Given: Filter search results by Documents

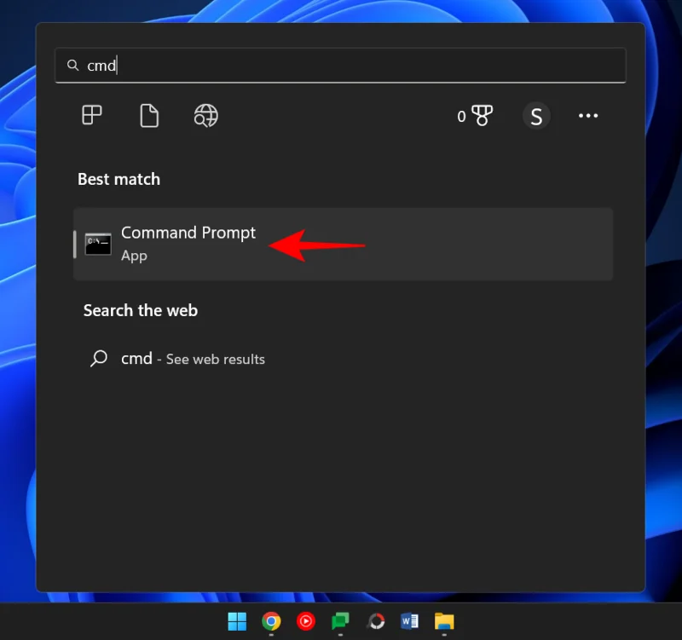Looking at the screenshot, I should (x=149, y=116).
